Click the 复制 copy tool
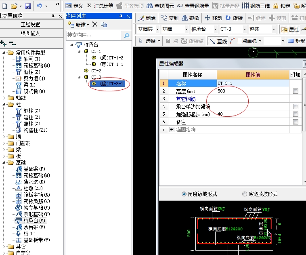 click(170, 18)
